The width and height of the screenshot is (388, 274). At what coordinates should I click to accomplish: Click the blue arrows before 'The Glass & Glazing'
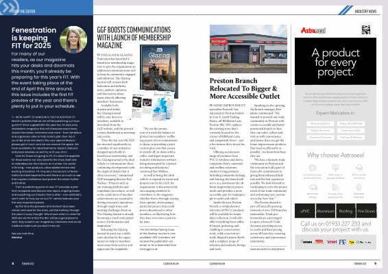[x=99, y=55]
